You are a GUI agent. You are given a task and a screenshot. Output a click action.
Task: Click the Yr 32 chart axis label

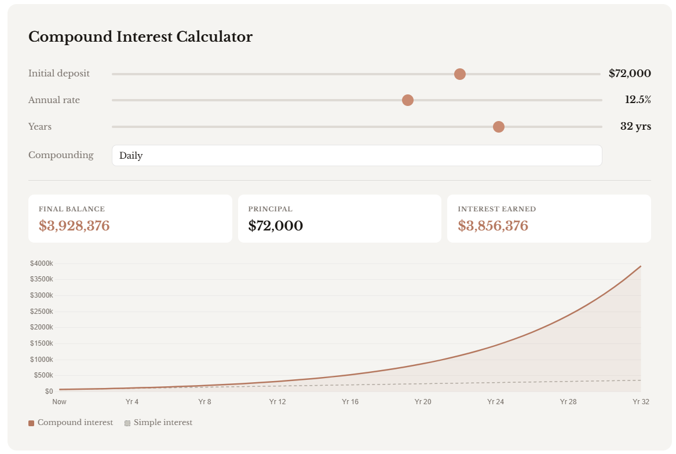coord(641,401)
